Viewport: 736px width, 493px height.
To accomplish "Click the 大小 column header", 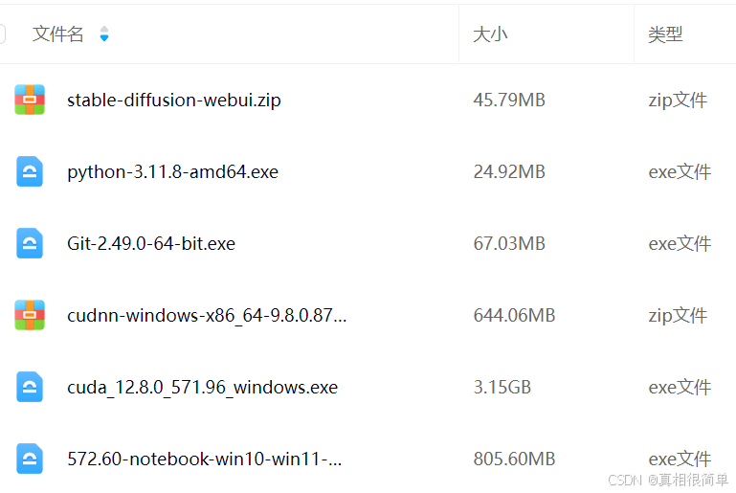I will 490,34.
